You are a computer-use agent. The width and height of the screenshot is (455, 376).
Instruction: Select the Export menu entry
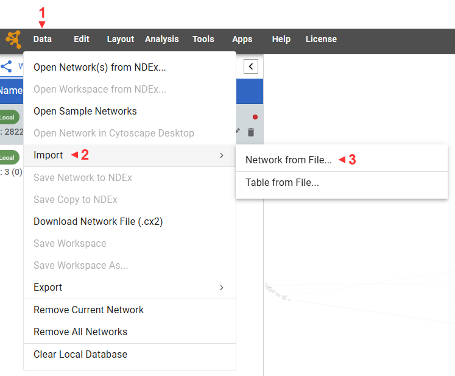coord(130,288)
